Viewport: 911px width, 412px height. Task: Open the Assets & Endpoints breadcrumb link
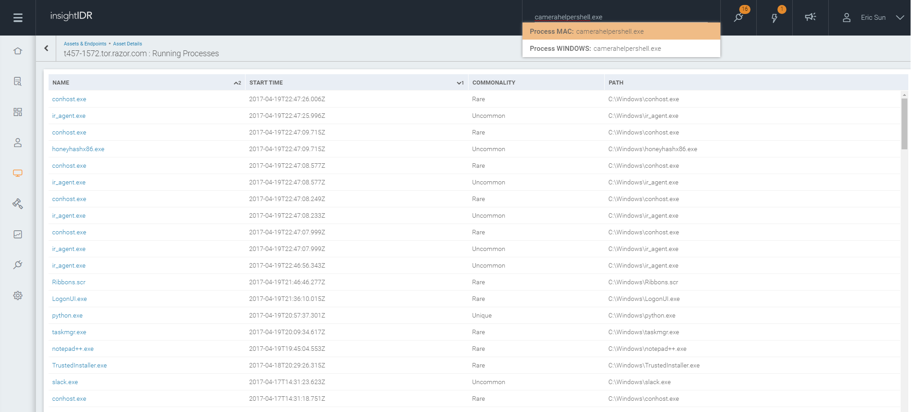point(85,44)
